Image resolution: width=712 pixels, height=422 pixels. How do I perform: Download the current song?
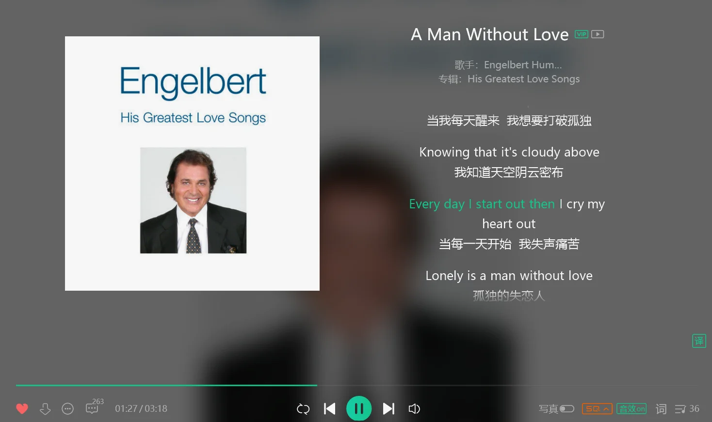tap(45, 409)
